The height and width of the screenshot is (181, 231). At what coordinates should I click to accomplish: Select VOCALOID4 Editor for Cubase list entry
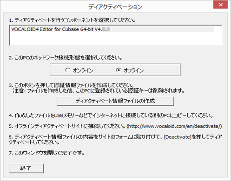pos(112,29)
